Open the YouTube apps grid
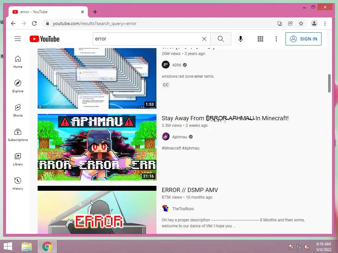The width and height of the screenshot is (338, 253). click(x=260, y=39)
